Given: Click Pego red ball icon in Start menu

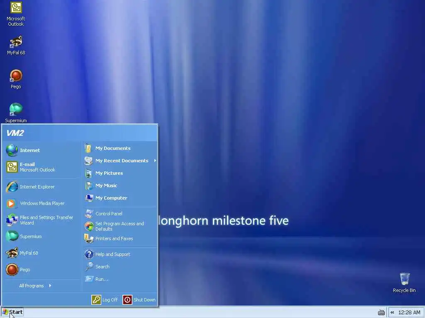Looking at the screenshot, I should click(12, 270).
